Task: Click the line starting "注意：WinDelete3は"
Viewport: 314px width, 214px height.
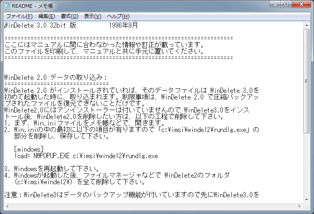Action: click(132, 194)
